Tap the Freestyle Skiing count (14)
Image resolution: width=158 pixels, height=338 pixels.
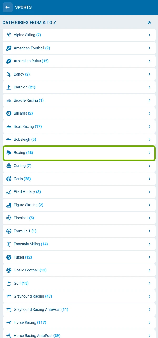click(x=44, y=244)
